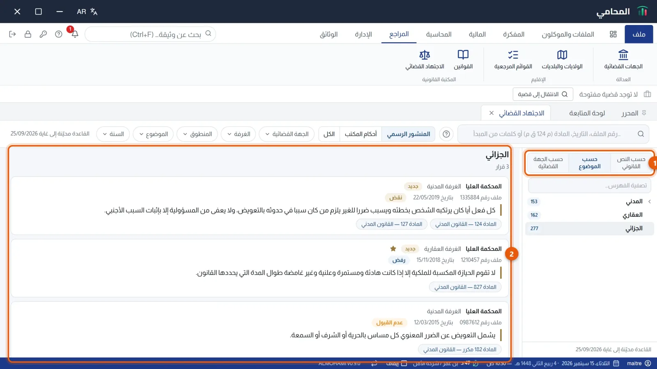Click the search help circle beside المنشور الرسمي

446,134
